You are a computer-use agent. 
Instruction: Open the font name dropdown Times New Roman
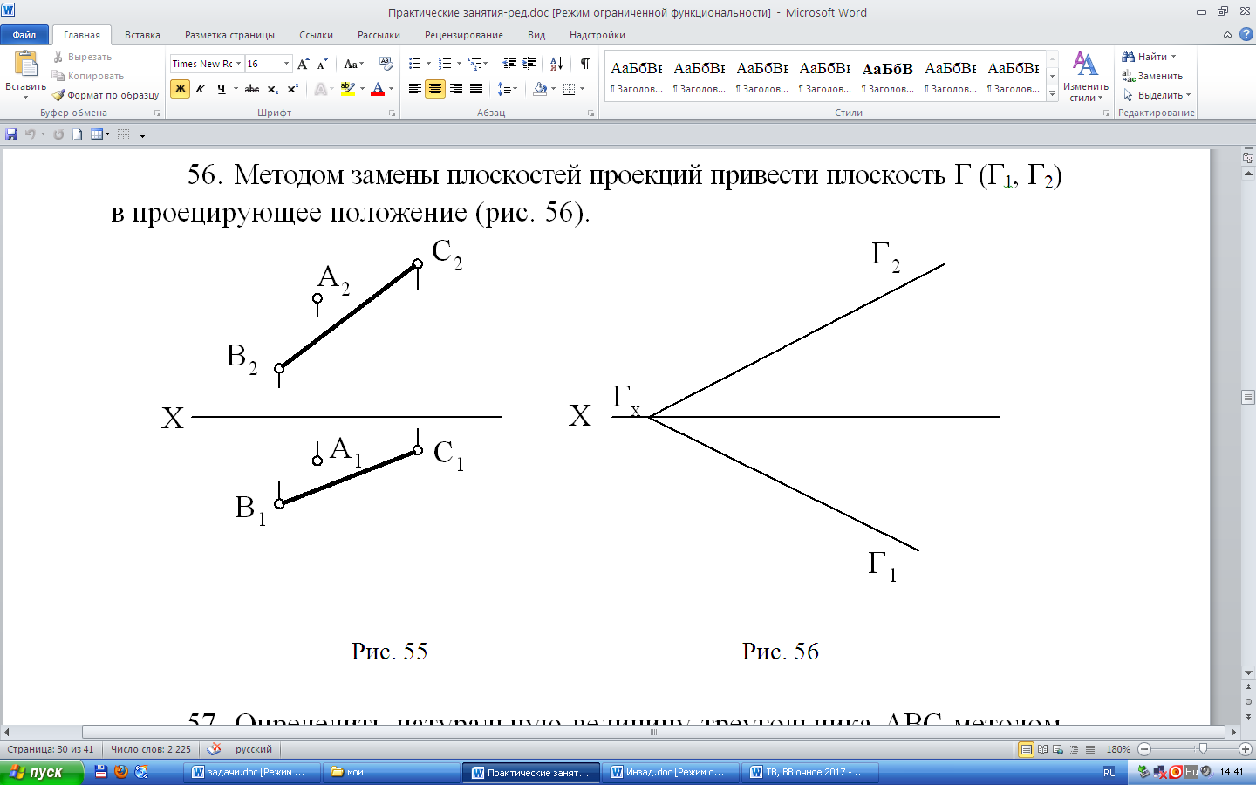pyautogui.click(x=238, y=64)
